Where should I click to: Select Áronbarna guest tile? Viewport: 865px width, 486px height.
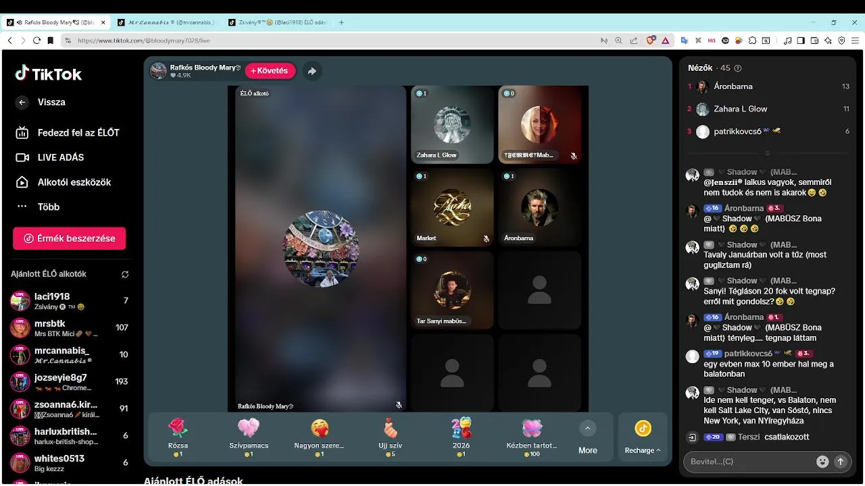point(539,207)
